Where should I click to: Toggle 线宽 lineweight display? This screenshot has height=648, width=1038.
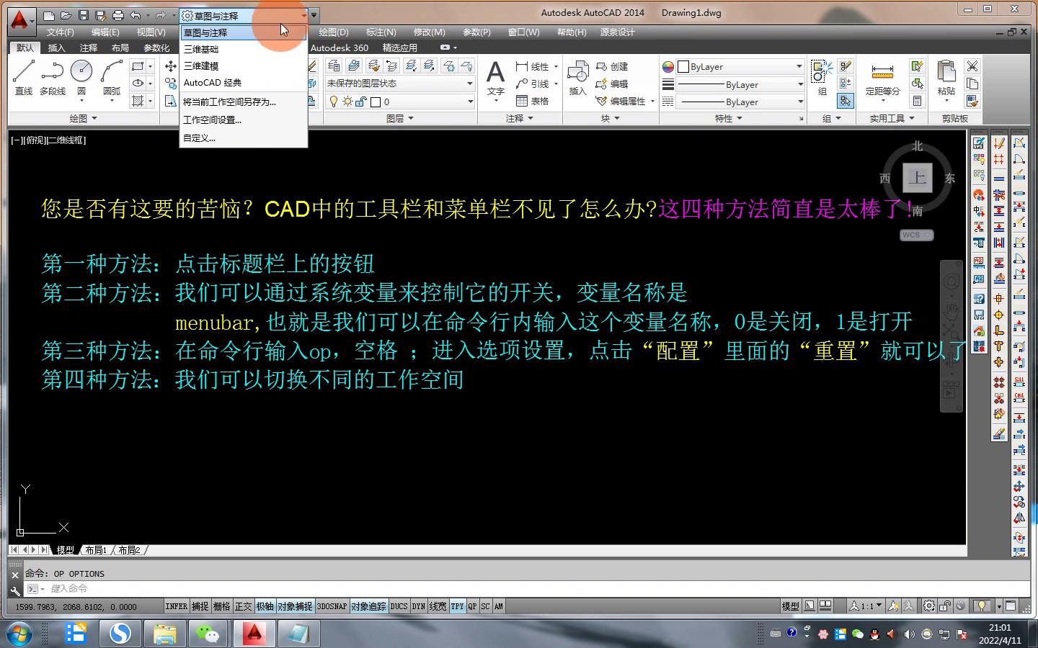(x=437, y=606)
